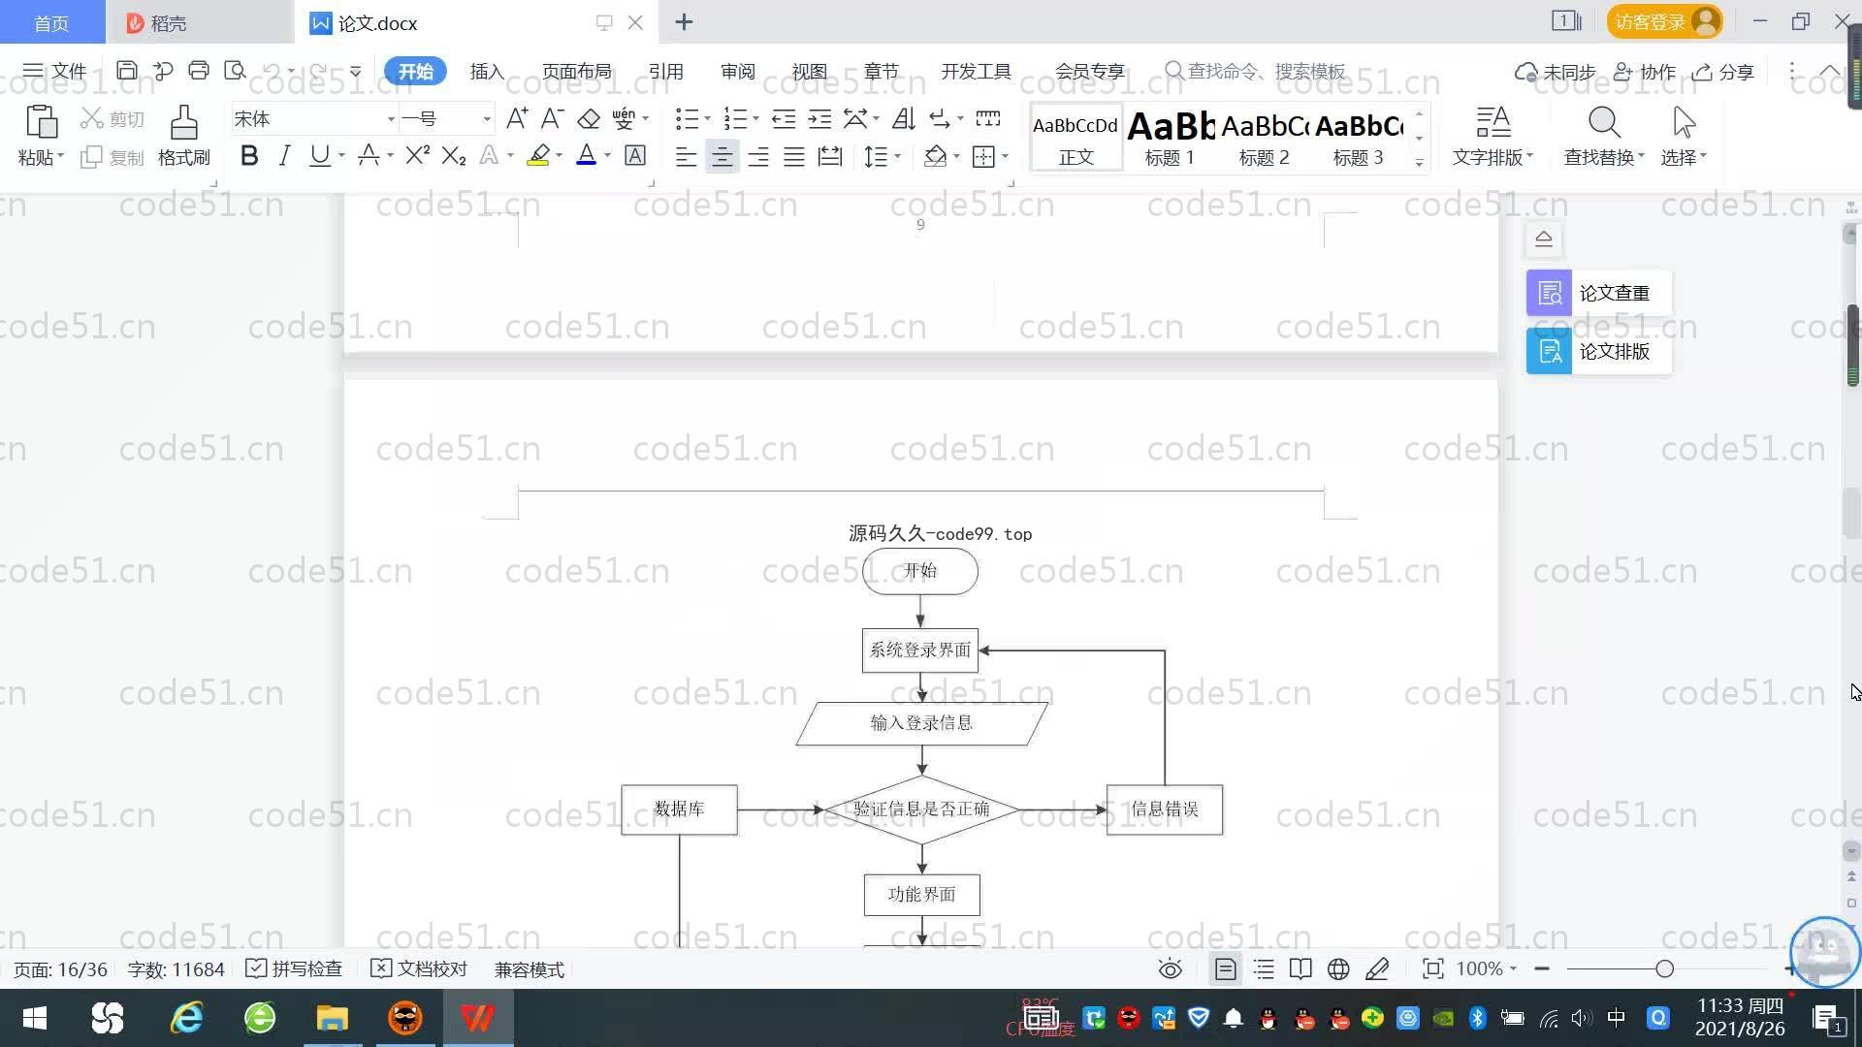Switch to reading layout book icon
This screenshot has height=1047, width=1862.
pos(1300,969)
